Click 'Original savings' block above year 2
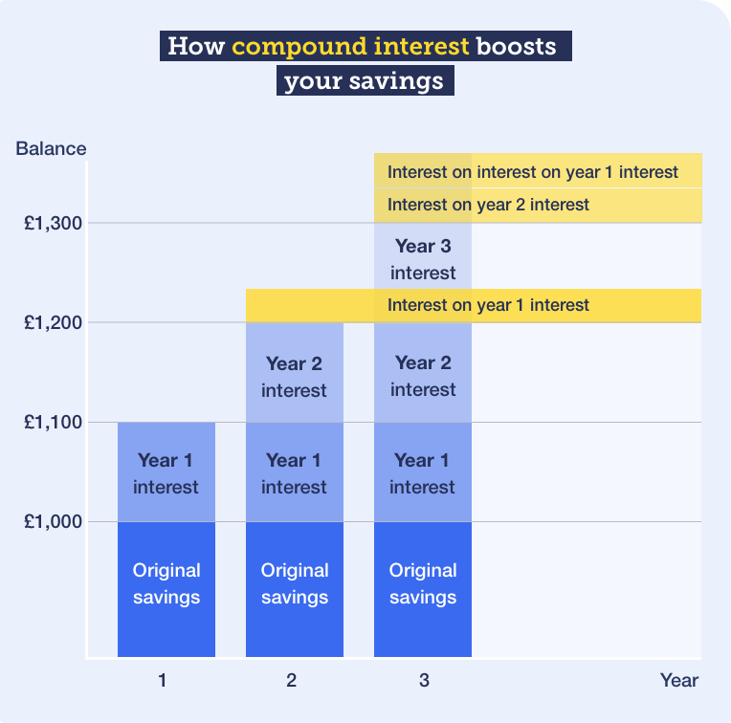The image size is (731, 723). click(295, 589)
